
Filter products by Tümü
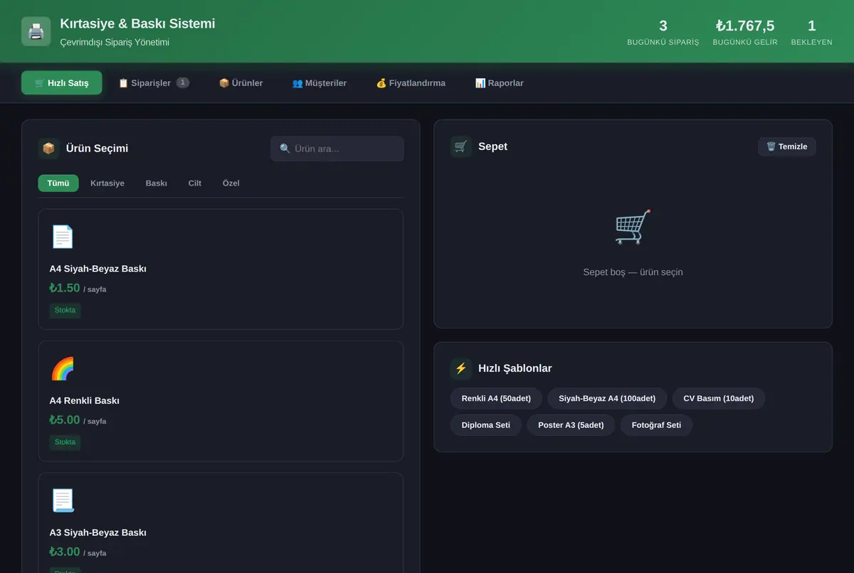pyautogui.click(x=58, y=183)
